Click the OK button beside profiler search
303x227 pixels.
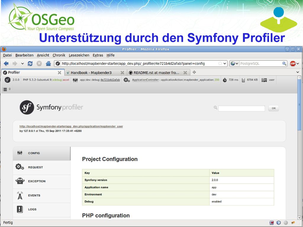coord(274,108)
